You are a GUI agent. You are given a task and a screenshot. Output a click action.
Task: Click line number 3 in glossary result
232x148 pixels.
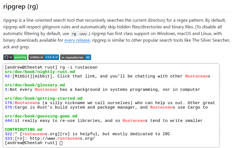[6, 89]
